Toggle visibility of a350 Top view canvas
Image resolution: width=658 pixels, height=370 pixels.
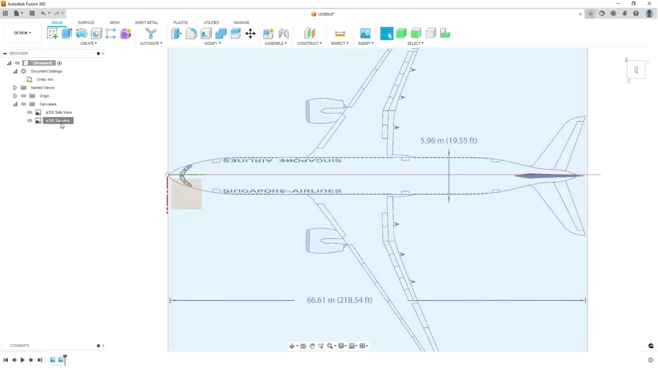[30, 120]
